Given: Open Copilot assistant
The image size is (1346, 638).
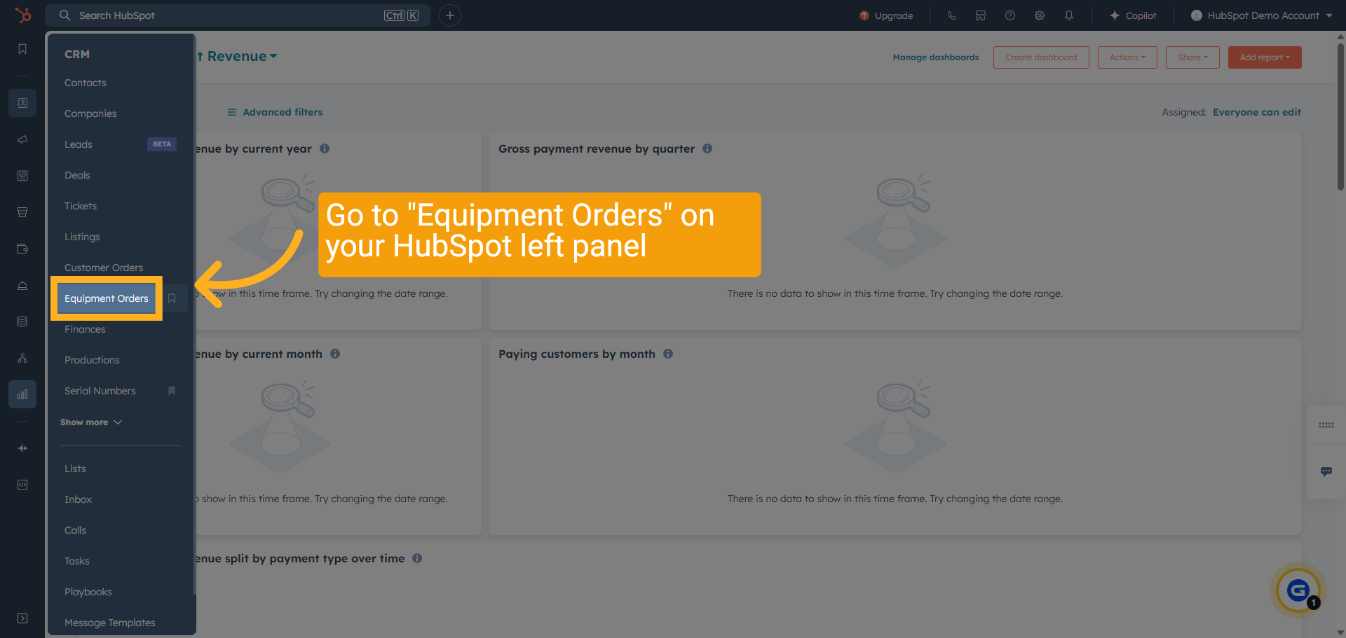Looking at the screenshot, I should coord(1133,15).
